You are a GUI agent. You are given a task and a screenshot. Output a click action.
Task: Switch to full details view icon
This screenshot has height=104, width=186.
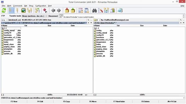tap(17, 10)
